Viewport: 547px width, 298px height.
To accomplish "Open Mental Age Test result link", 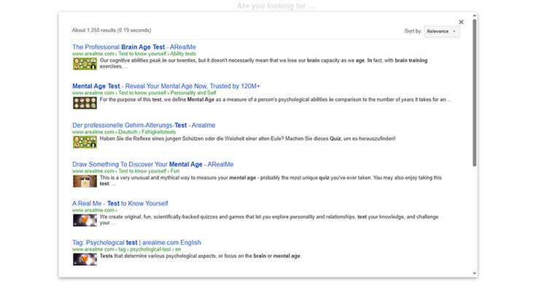I will [x=166, y=86].
